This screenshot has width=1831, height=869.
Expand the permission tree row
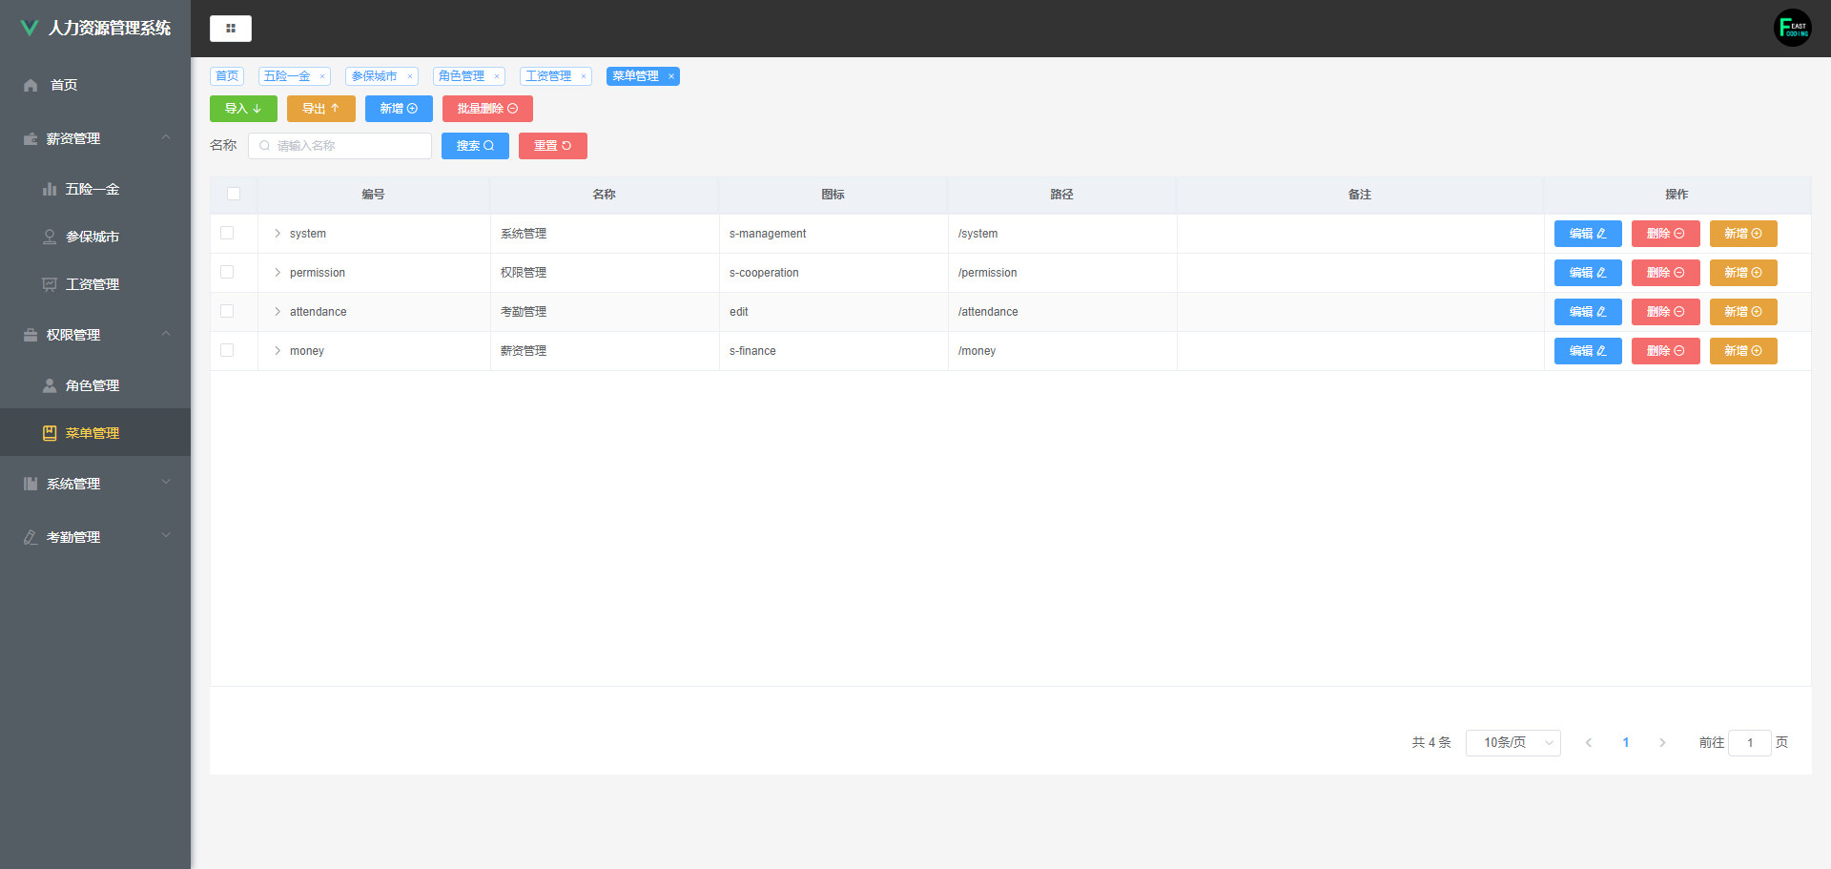click(x=278, y=273)
